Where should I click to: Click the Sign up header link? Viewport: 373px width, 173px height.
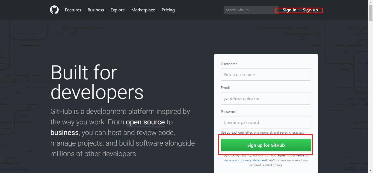[x=310, y=10]
